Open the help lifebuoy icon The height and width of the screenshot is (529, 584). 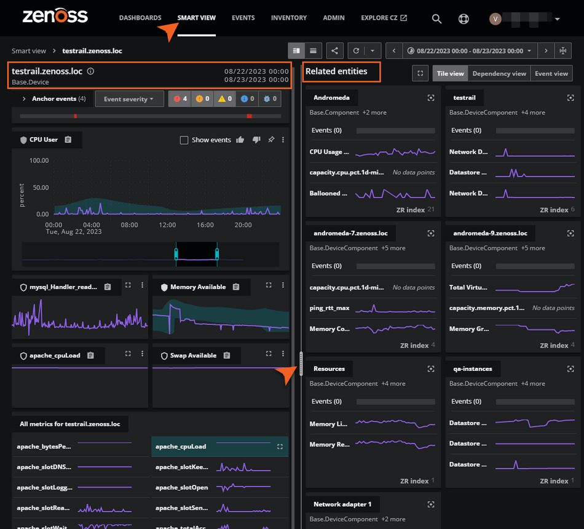tap(464, 18)
